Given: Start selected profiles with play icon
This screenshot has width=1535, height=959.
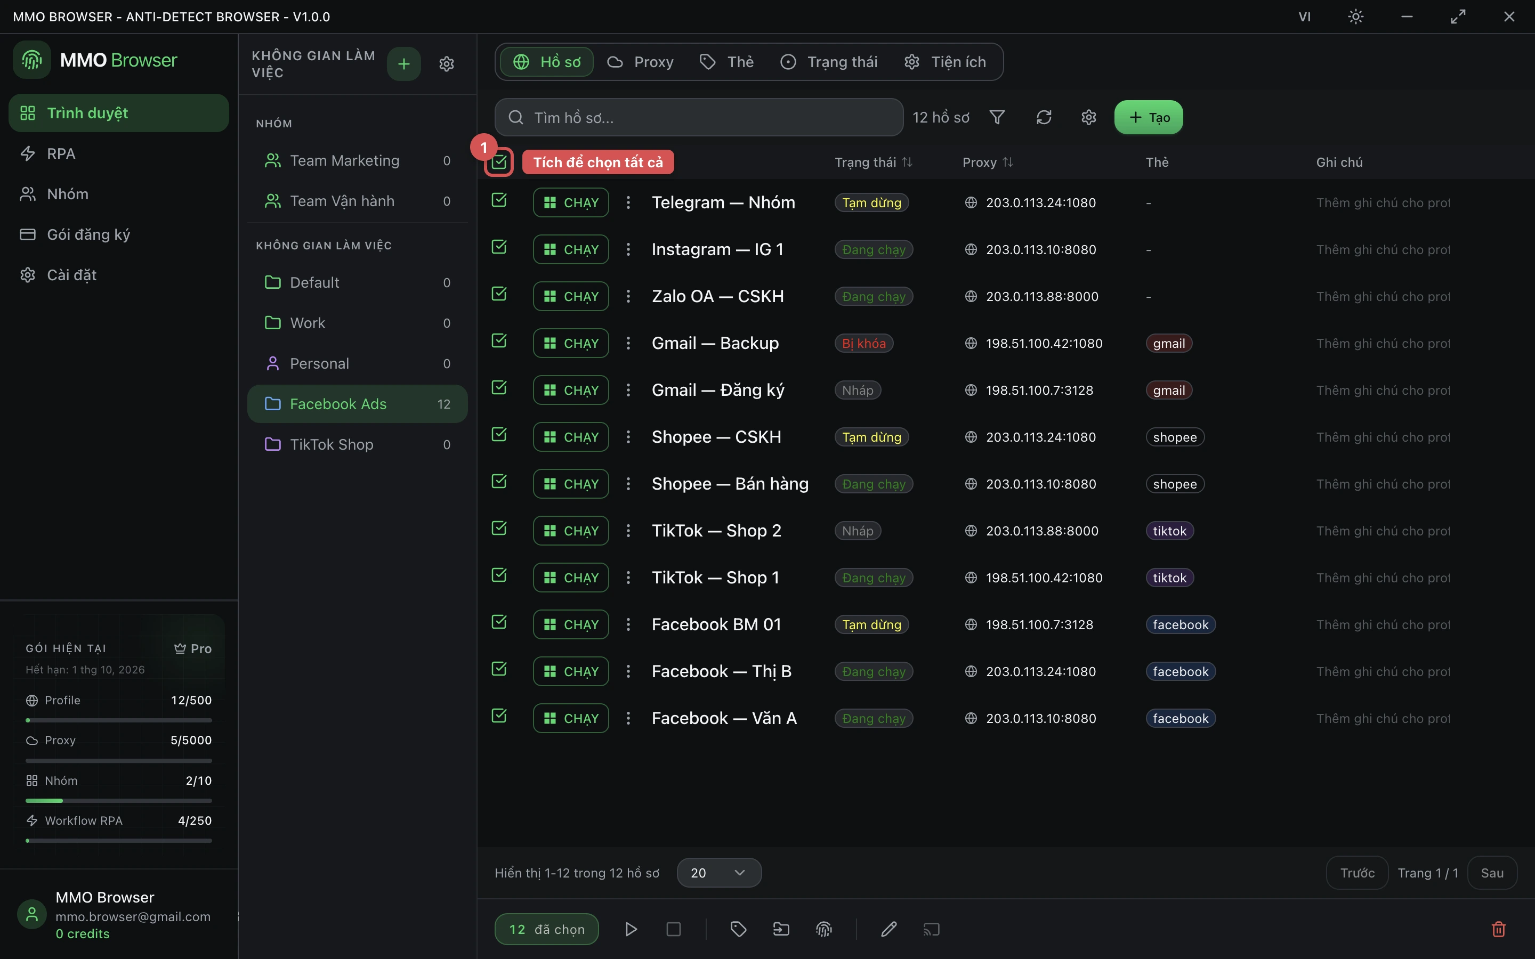Looking at the screenshot, I should pos(631,929).
